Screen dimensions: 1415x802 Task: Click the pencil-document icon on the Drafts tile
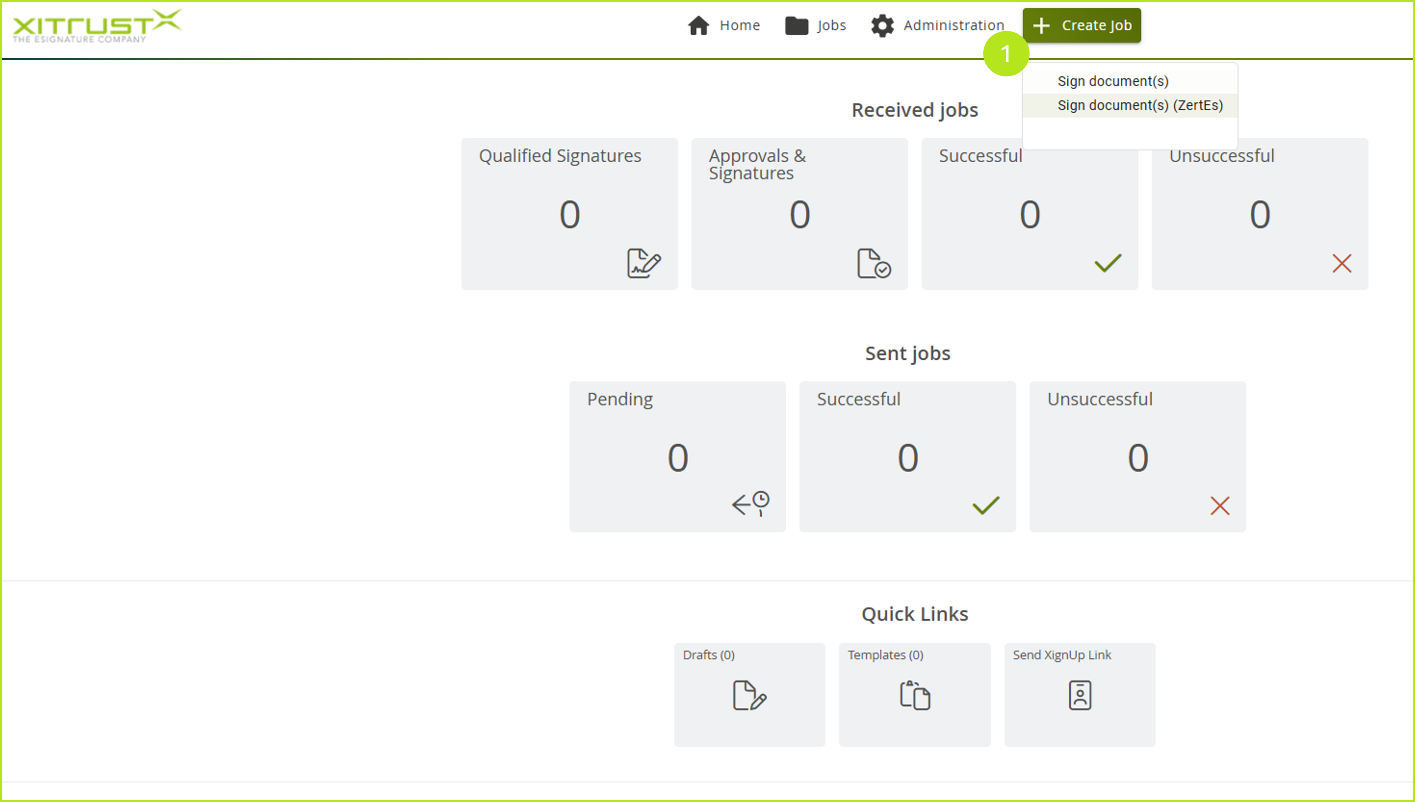point(749,697)
